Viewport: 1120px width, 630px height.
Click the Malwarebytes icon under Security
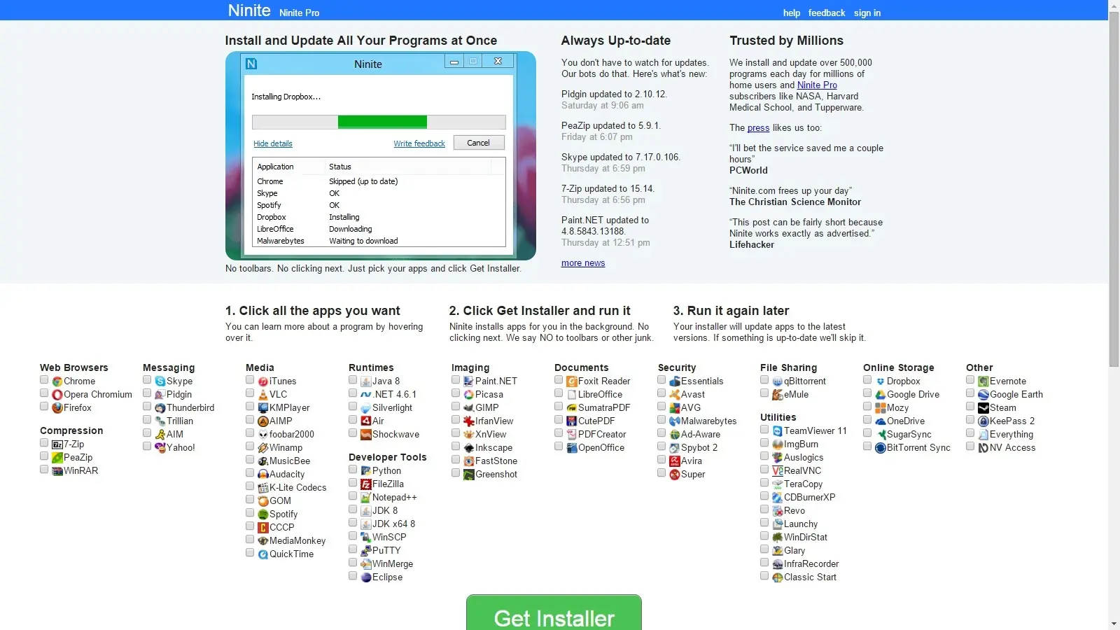tap(675, 421)
